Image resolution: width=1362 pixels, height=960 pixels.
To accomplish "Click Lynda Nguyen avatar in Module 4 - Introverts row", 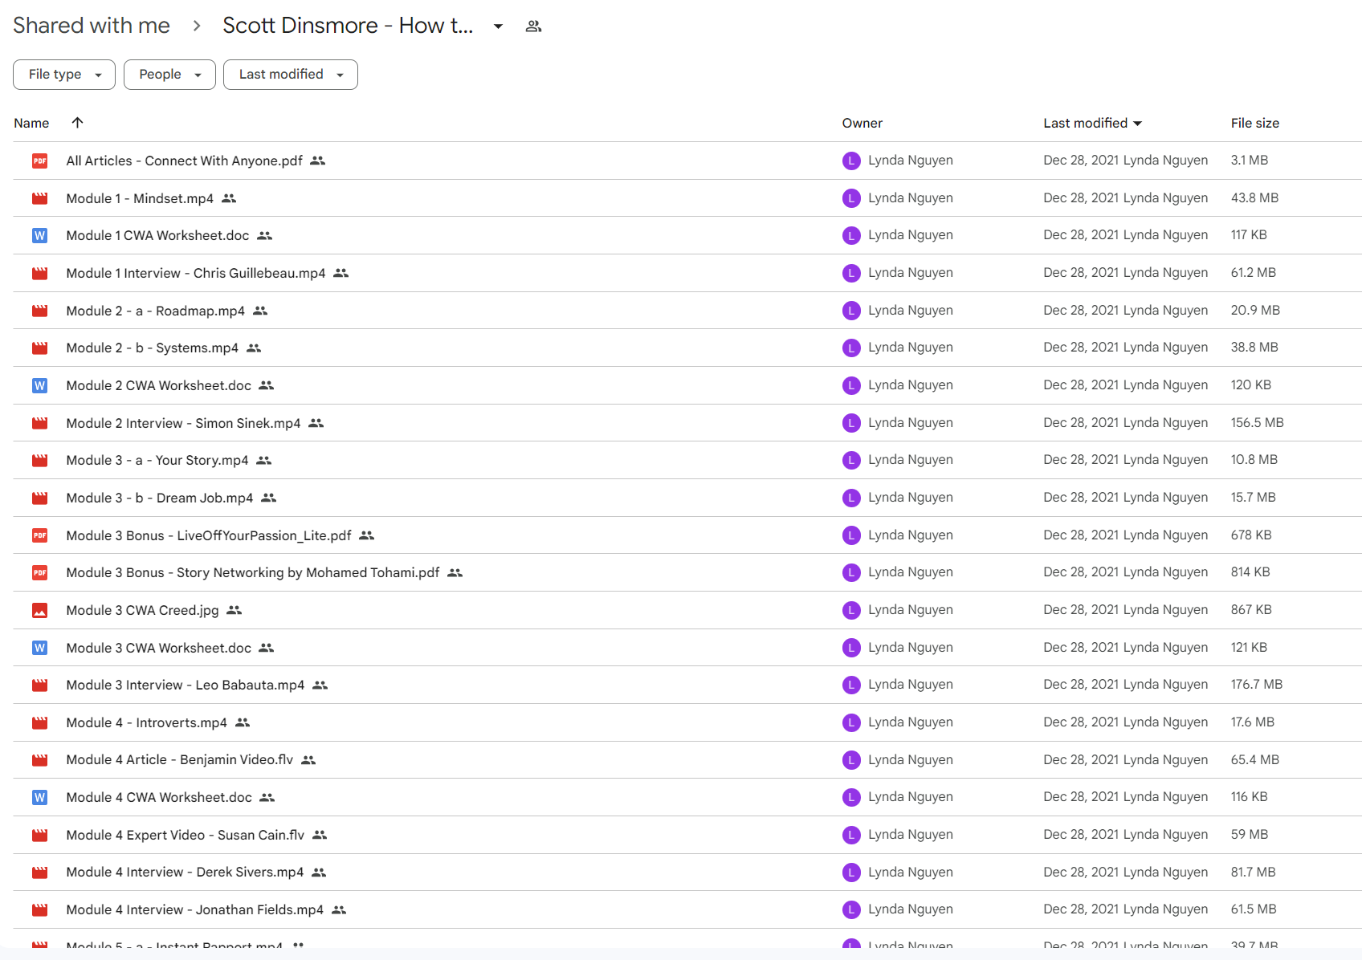I will (851, 722).
